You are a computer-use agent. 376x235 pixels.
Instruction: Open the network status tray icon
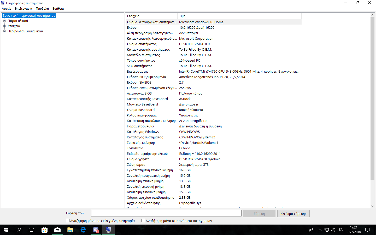327,230
